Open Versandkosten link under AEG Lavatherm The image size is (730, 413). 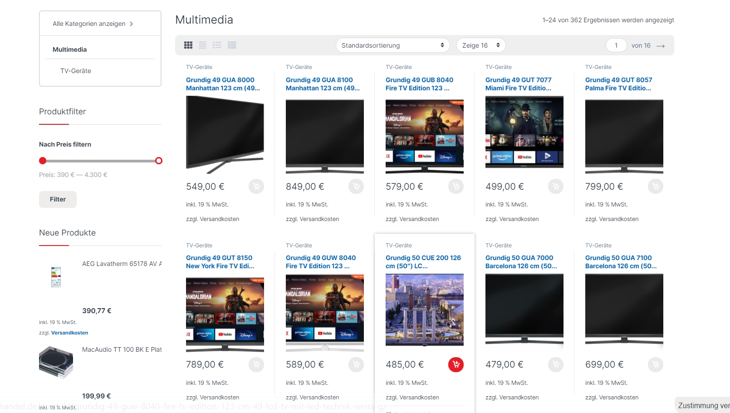point(69,333)
